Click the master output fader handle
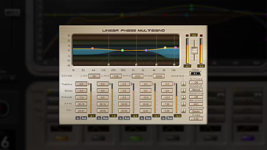 pos(194,50)
